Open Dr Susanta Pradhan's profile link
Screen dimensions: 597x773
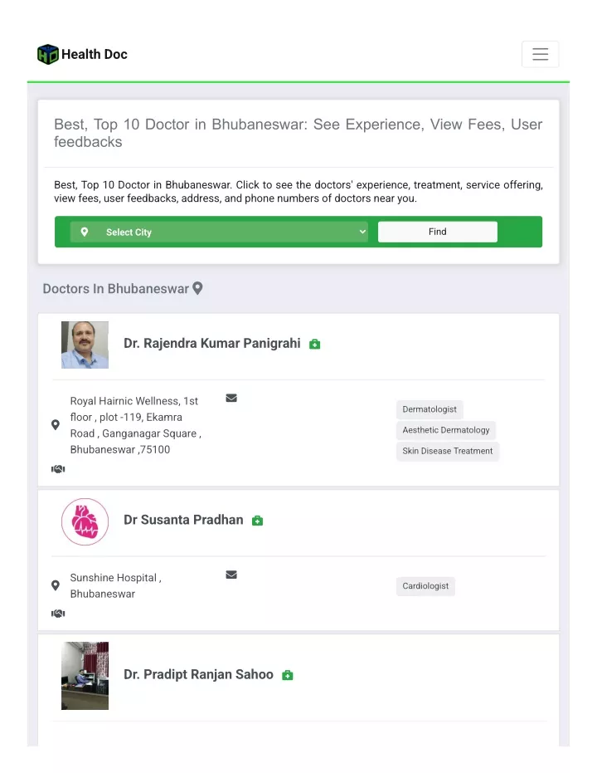click(x=183, y=520)
